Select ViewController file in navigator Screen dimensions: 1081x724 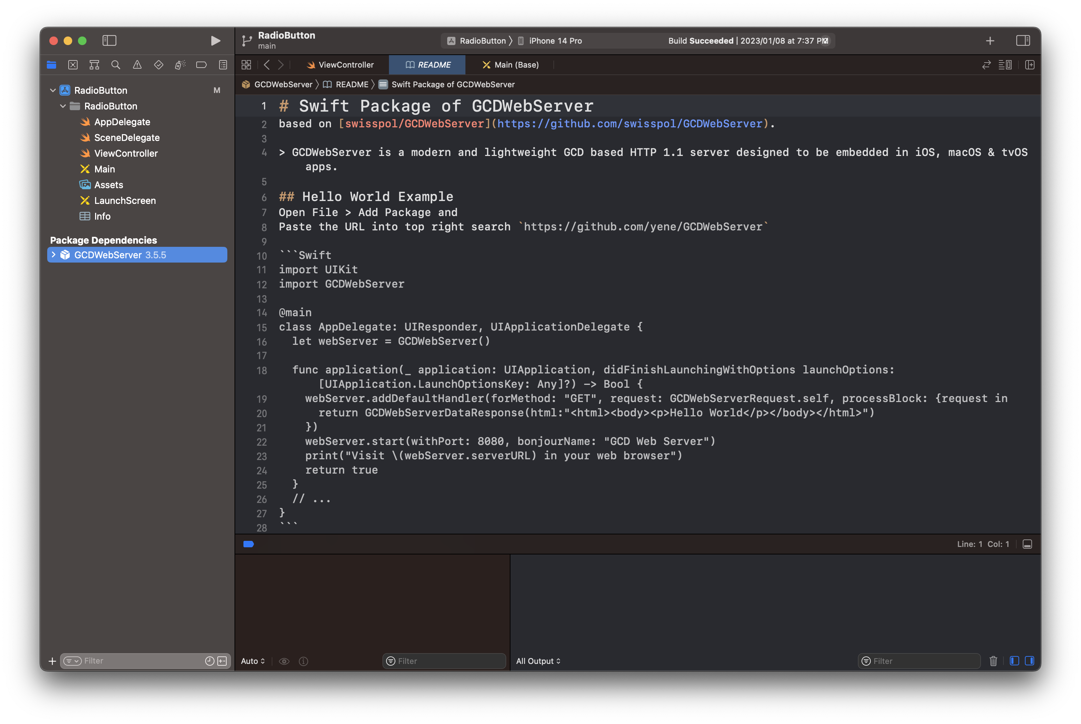click(x=125, y=153)
